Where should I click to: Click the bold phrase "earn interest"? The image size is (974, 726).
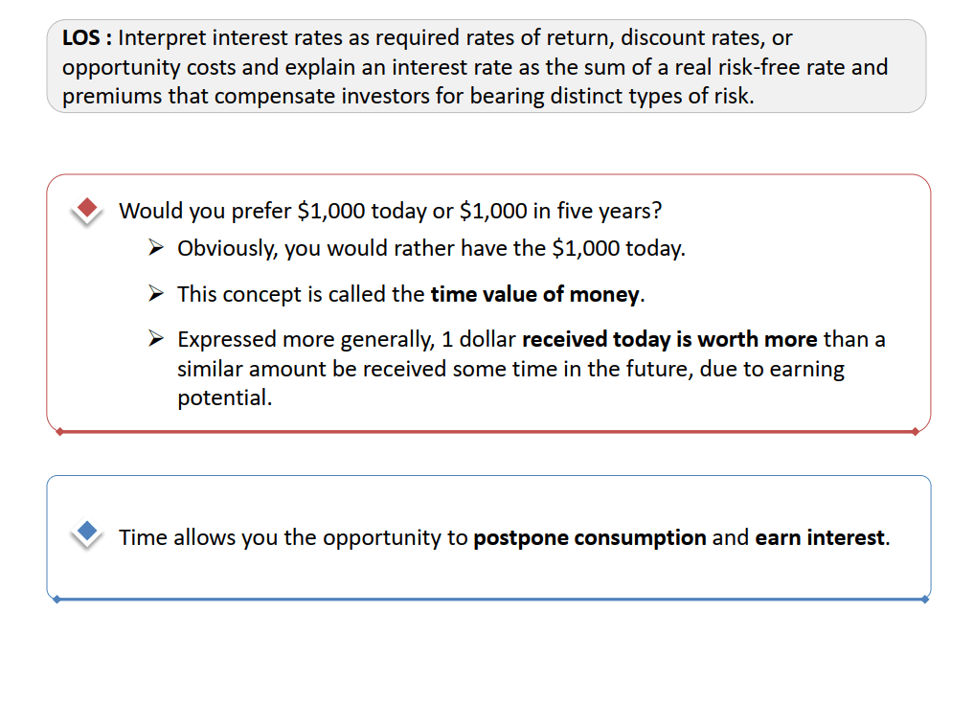coord(819,537)
